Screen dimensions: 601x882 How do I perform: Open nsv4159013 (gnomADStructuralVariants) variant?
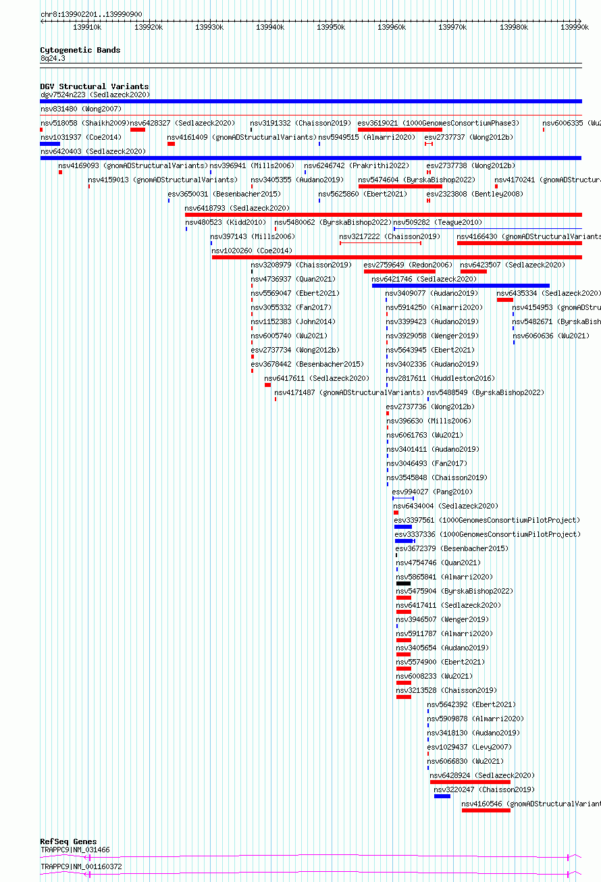(163, 180)
